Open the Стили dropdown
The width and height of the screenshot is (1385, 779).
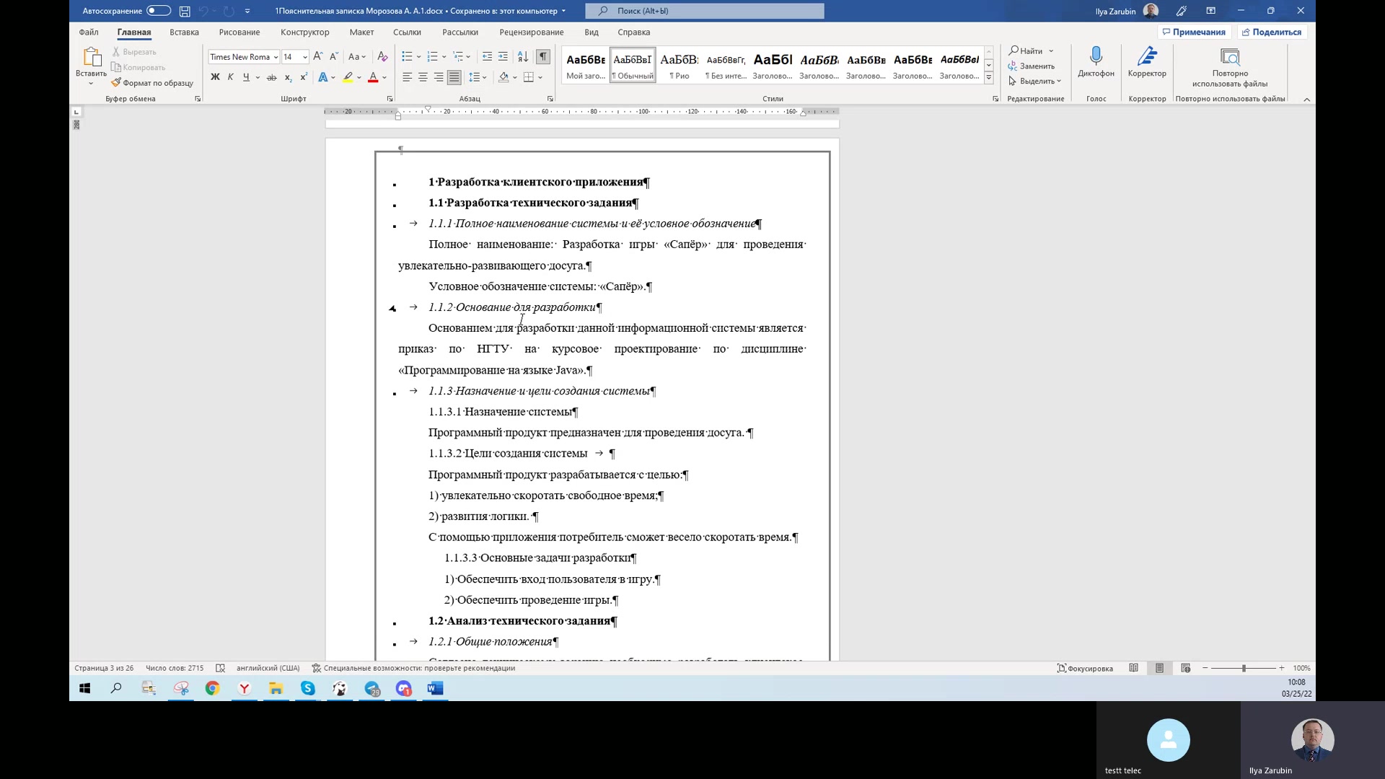pyautogui.click(x=988, y=78)
